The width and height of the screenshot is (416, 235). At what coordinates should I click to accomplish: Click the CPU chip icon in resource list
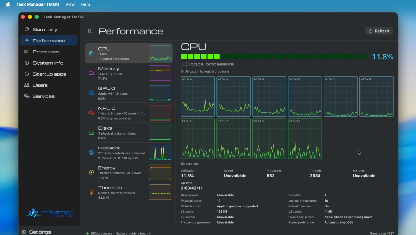tap(91, 53)
